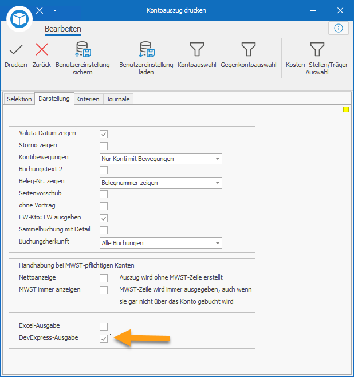Open Kosten-Stellen/Träger Auswahl filter
Image resolution: width=354 pixels, height=377 pixels.
[317, 58]
